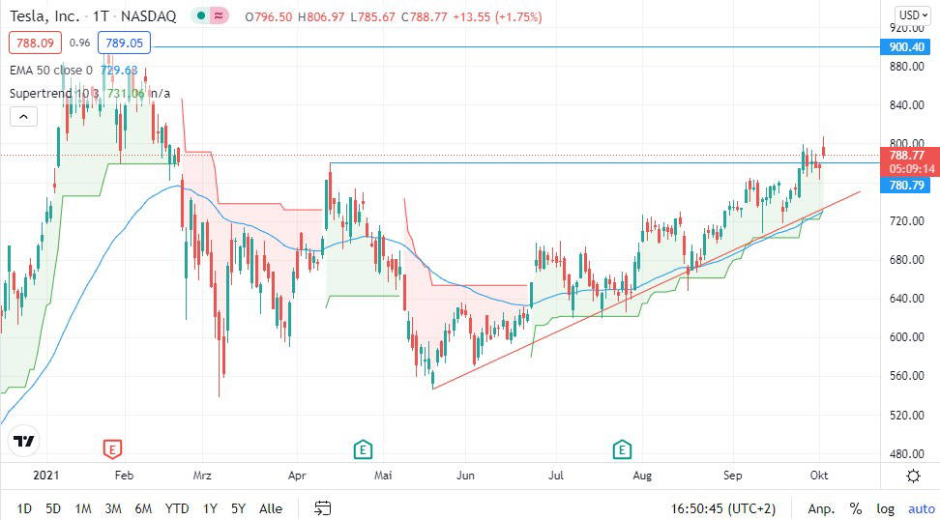Open the go-to-date calendar icon
The width and height of the screenshot is (940, 520).
click(323, 508)
